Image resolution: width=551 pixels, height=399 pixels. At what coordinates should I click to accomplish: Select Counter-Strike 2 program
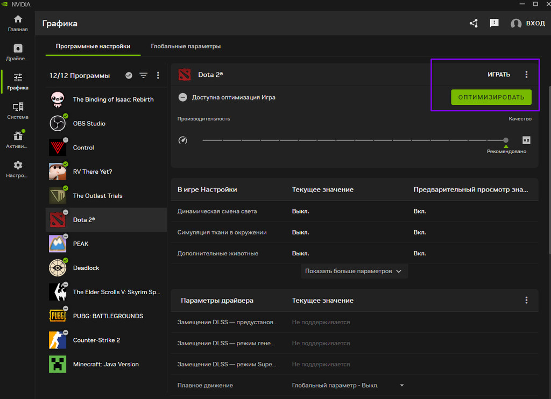click(x=106, y=340)
